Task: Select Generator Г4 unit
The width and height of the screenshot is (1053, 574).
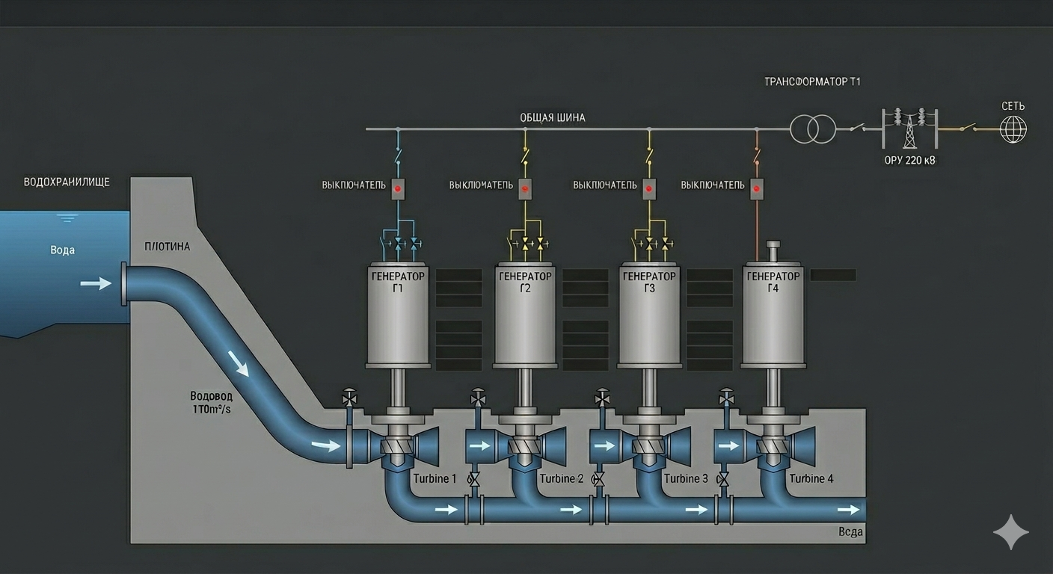Action: [773, 314]
